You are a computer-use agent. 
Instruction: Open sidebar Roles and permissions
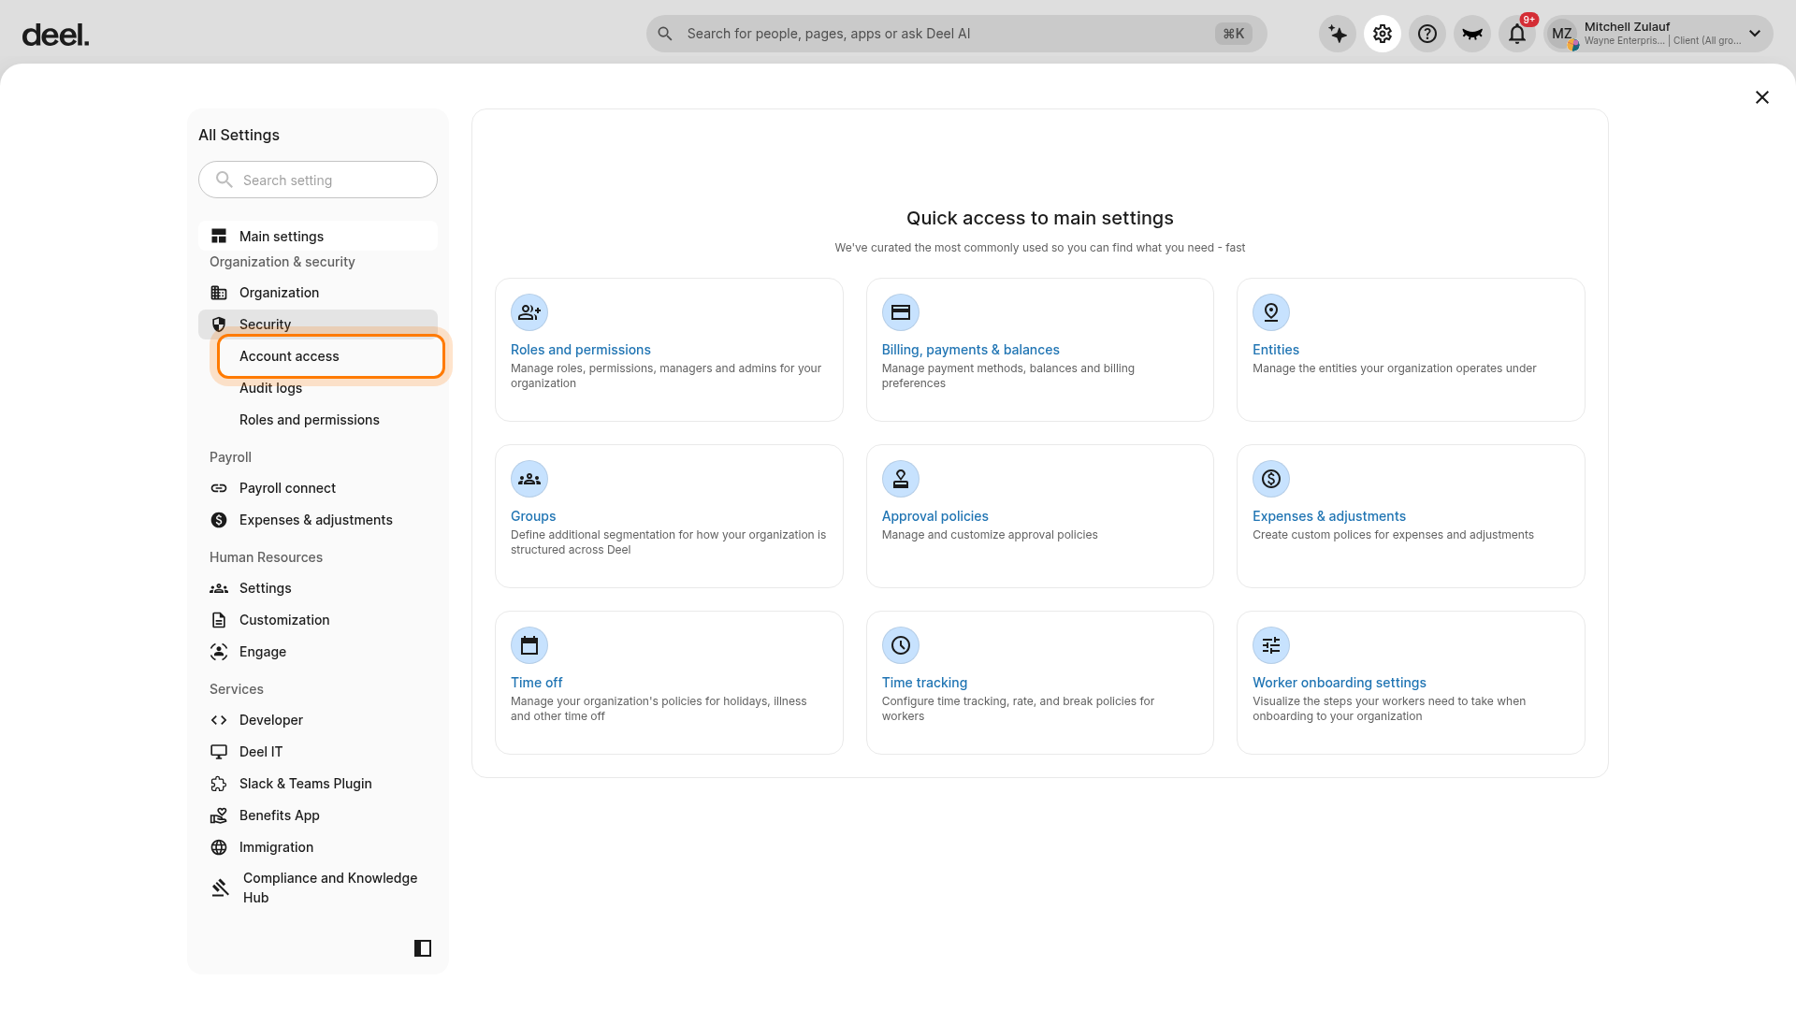pyautogui.click(x=310, y=420)
